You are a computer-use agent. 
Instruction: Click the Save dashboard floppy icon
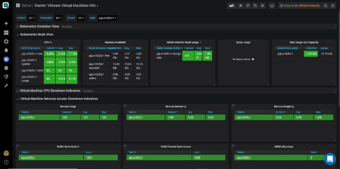tap(255, 6)
